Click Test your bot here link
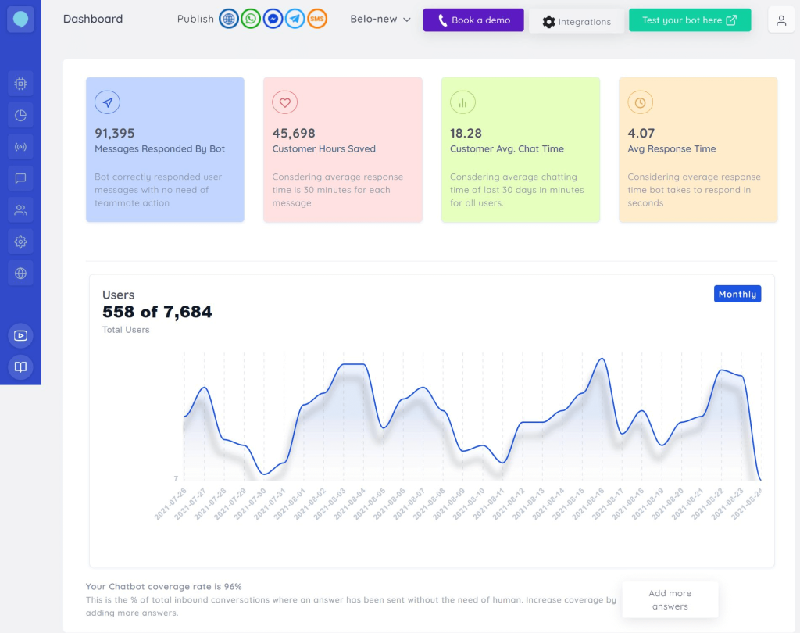Image resolution: width=800 pixels, height=633 pixels. [689, 20]
